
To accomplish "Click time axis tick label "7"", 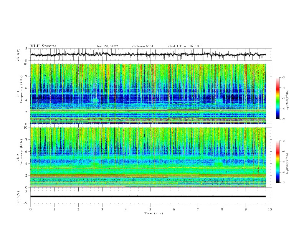I will coord(198,209).
